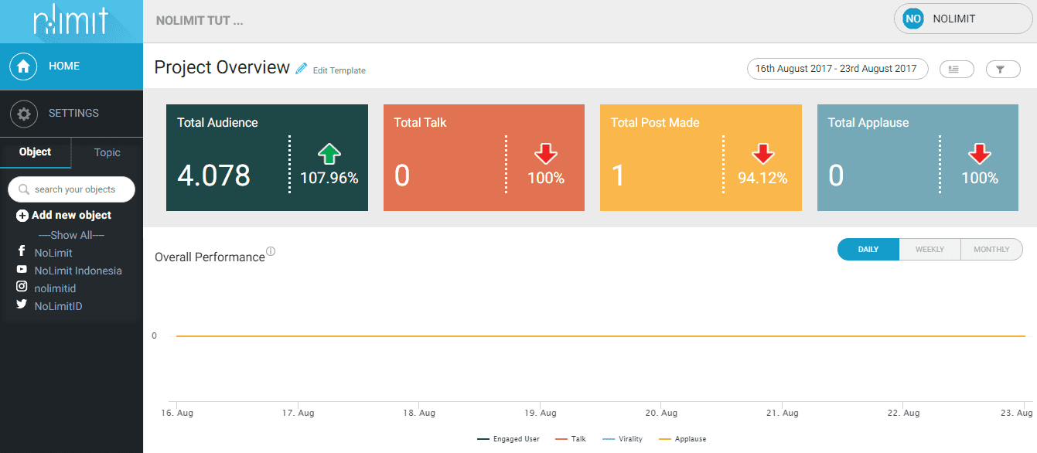
Task: Open the NOLIMIT TUT ... project selector
Action: tap(200, 21)
